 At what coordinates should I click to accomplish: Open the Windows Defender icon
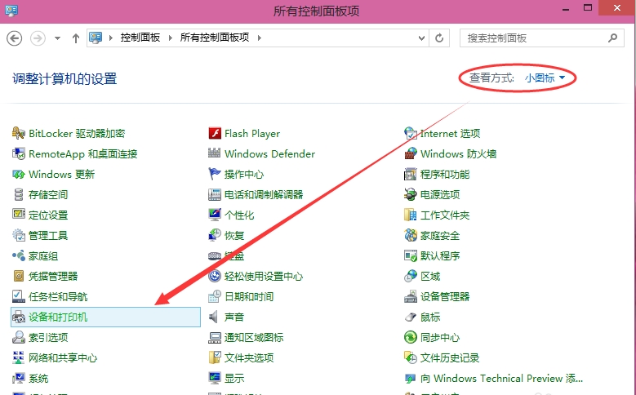pos(215,153)
